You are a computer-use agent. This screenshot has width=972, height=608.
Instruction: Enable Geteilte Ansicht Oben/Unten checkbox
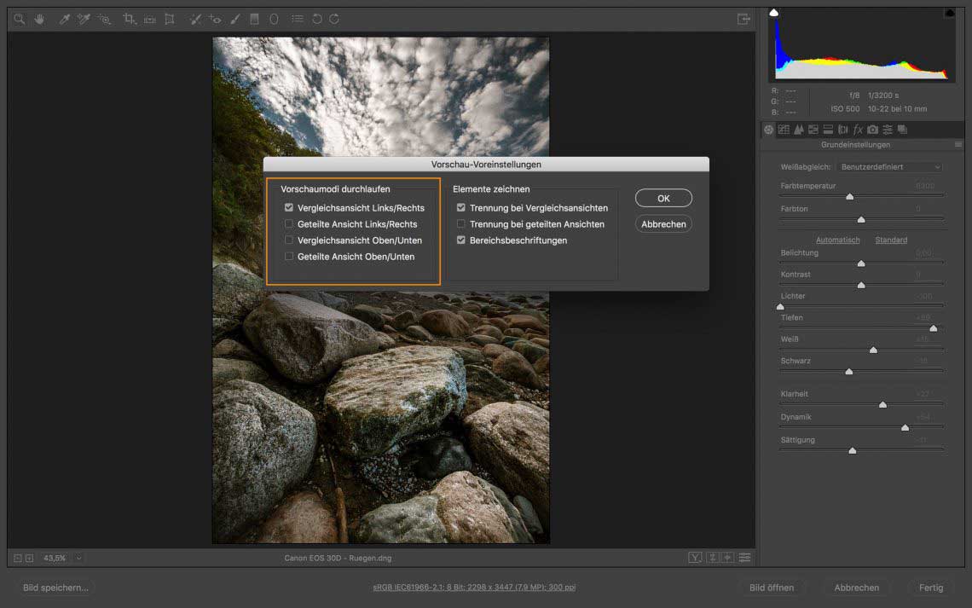[x=289, y=256]
